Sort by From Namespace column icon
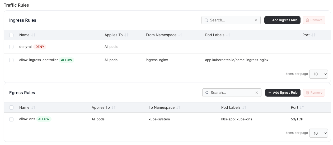 pos(180,35)
